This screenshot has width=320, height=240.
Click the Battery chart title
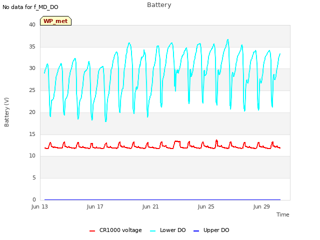(x=159, y=5)
